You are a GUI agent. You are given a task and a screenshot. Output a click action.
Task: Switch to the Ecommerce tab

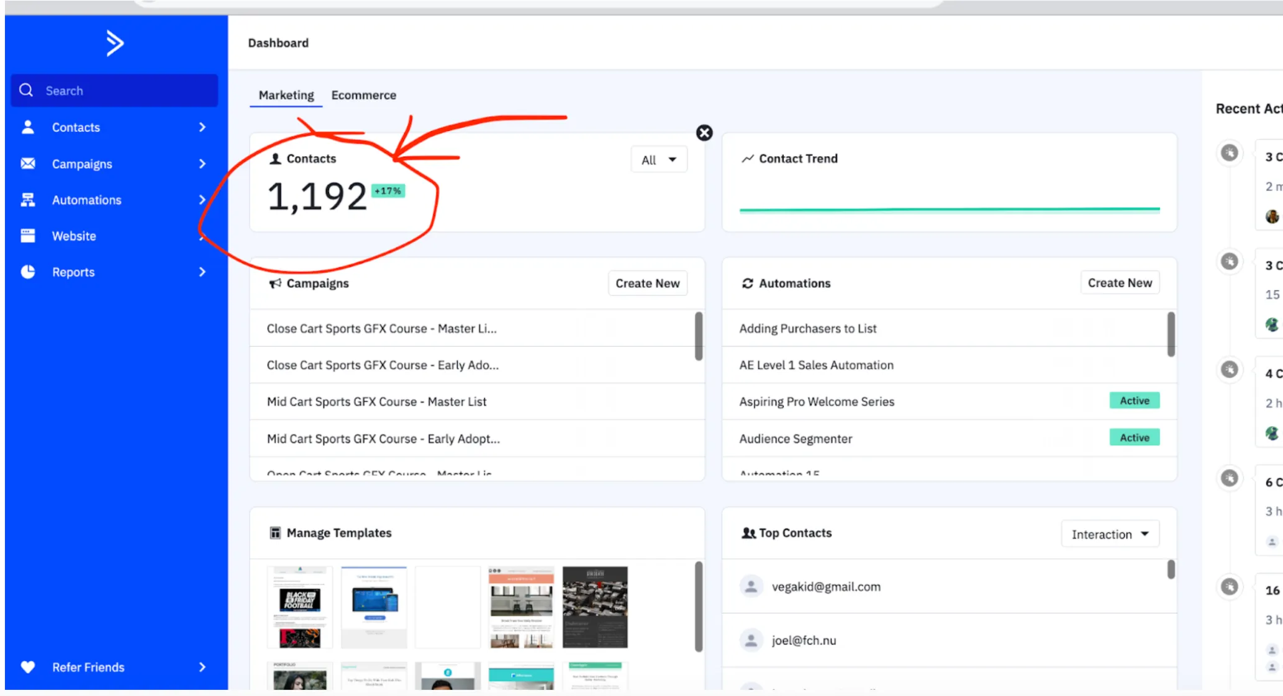363,95
